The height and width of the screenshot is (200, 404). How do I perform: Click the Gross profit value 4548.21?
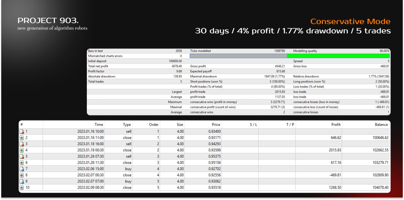[280, 66]
